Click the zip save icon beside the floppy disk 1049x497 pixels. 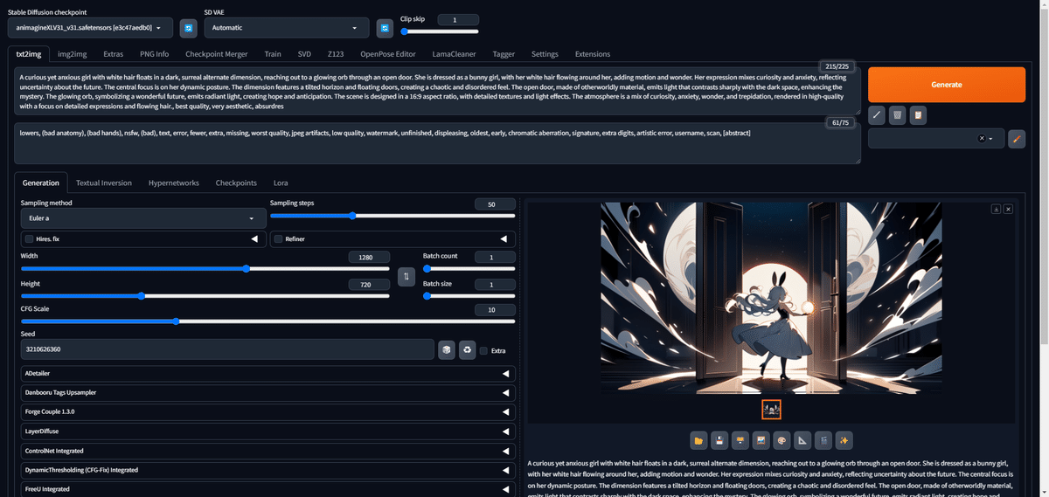[x=740, y=439]
